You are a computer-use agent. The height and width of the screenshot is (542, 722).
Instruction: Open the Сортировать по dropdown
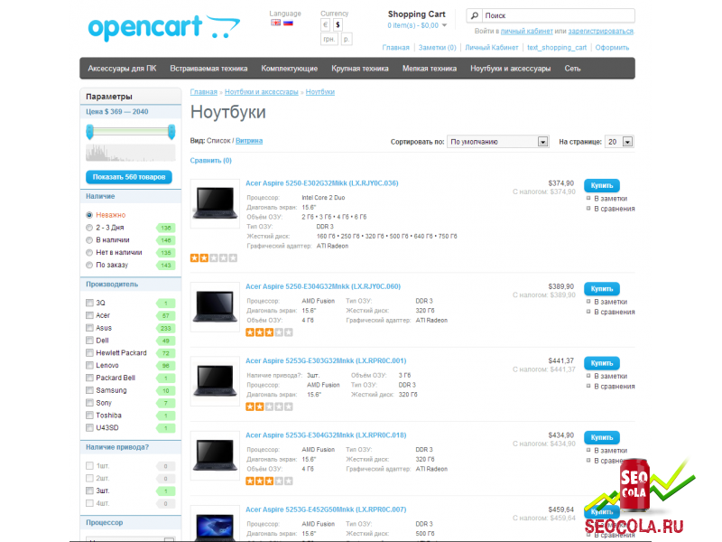(498, 142)
